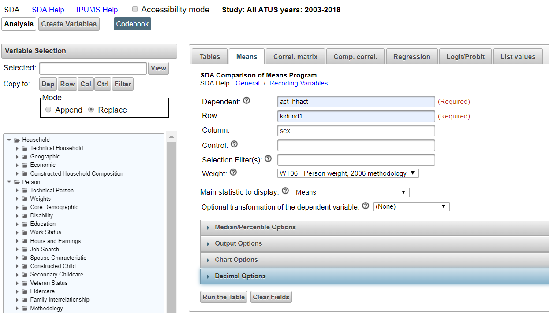
Task: Select the Replace mode radio button
Action: (91, 110)
